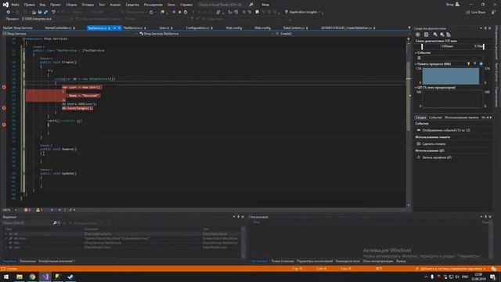Click the Undo toolbar icon
501x282 pixels.
pos(53,13)
